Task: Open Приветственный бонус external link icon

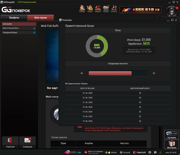Action: (34, 28)
